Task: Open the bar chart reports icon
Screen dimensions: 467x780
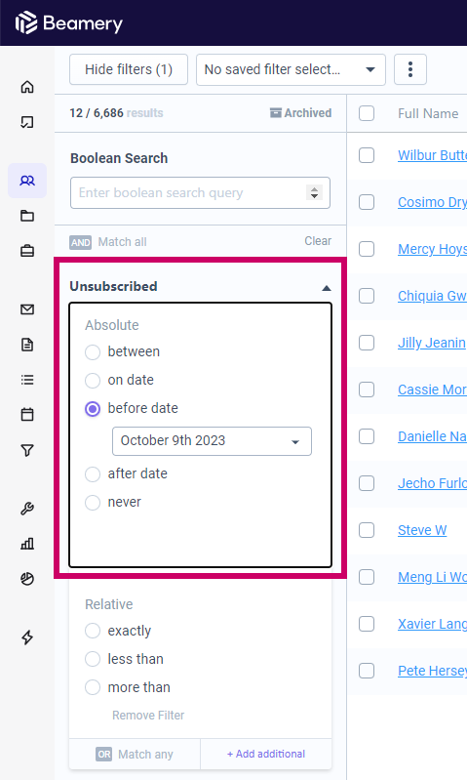Action: [27, 543]
